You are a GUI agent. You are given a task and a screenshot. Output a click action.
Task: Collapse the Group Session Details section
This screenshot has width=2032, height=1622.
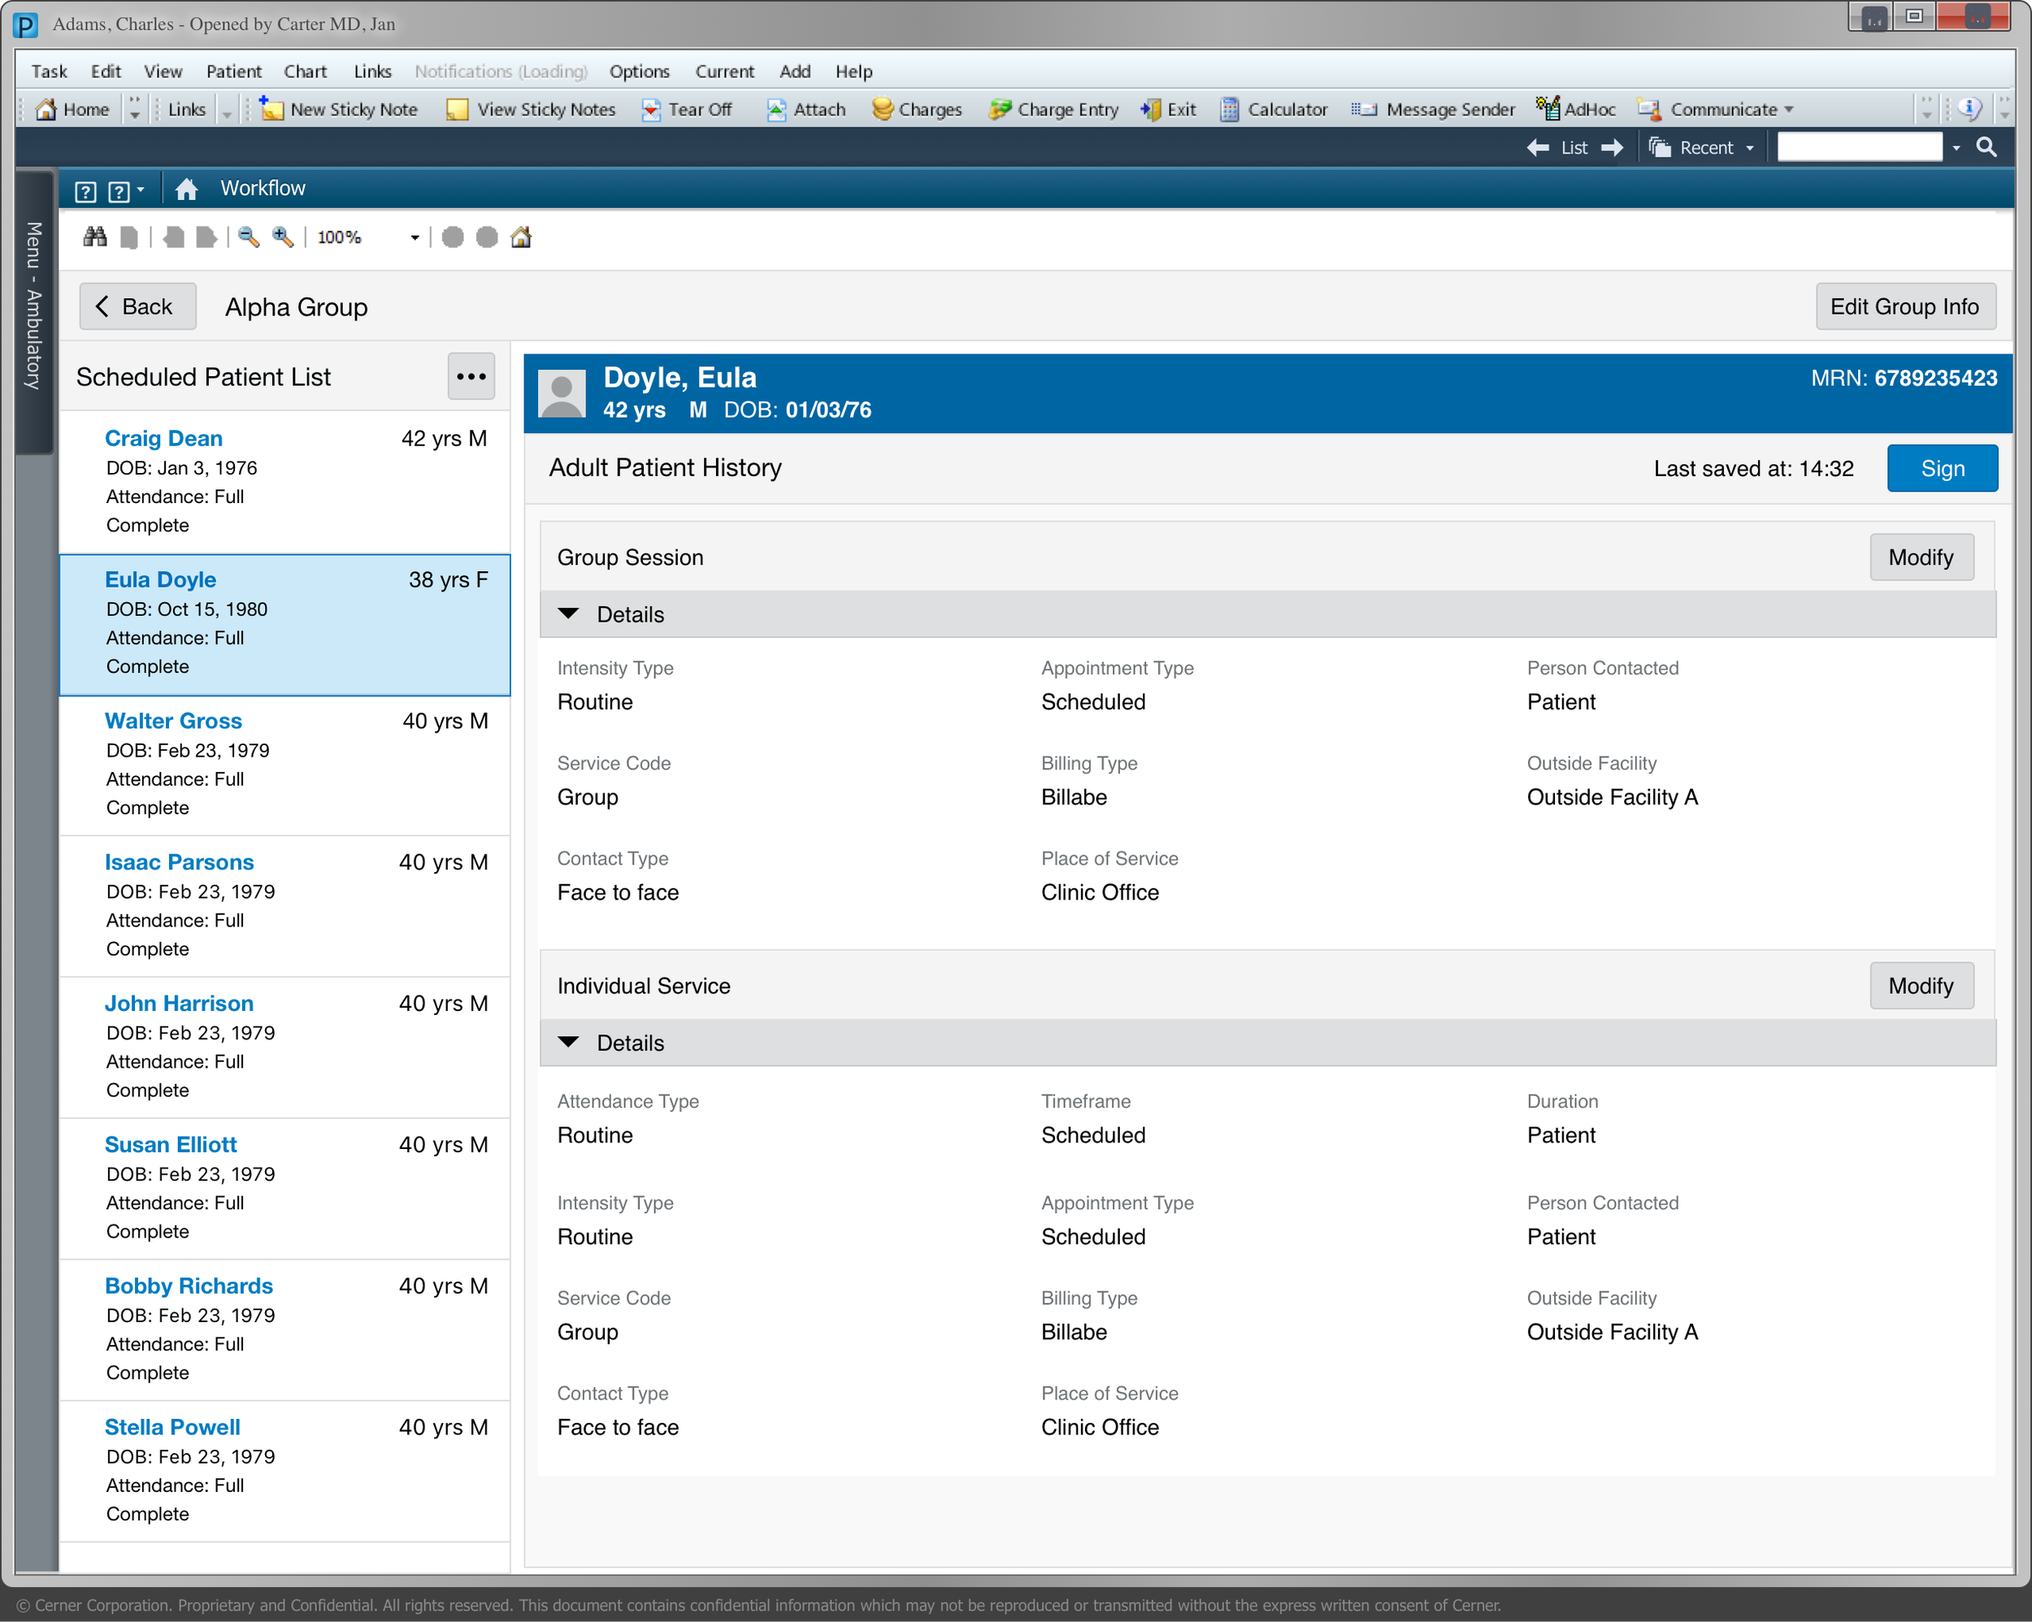[x=568, y=614]
